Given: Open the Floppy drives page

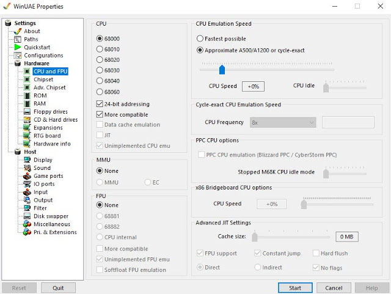Looking at the screenshot, I should click(x=51, y=112).
